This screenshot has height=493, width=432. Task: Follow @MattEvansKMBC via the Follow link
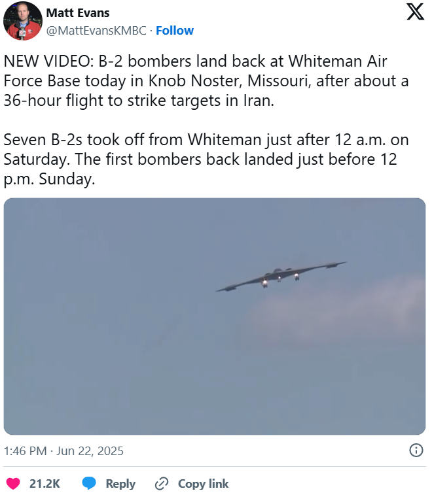point(175,31)
